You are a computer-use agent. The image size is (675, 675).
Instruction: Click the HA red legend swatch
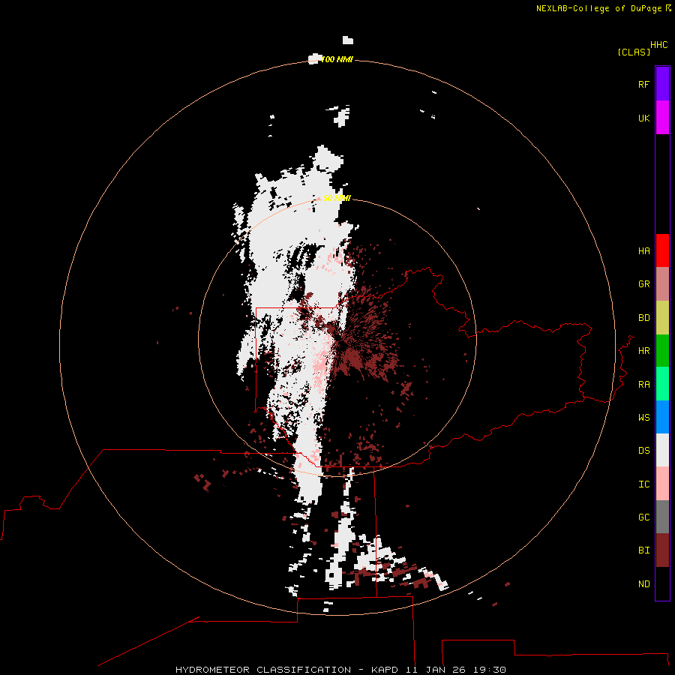(x=662, y=250)
